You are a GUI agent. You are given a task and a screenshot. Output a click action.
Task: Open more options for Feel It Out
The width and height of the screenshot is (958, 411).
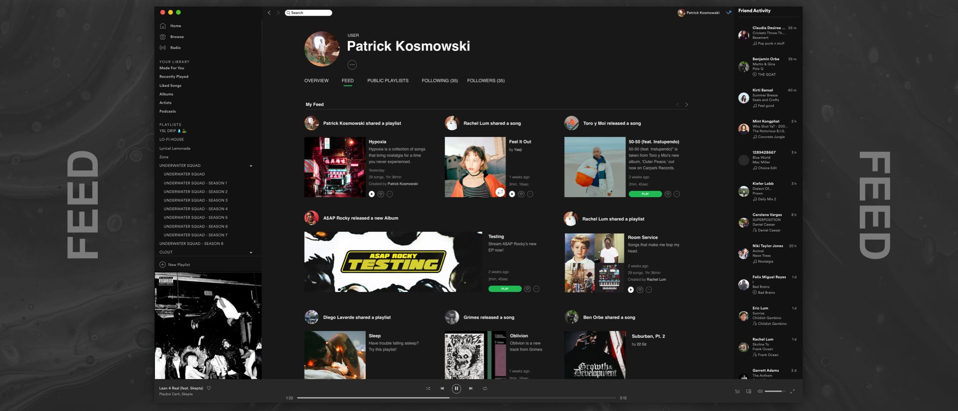pos(530,194)
